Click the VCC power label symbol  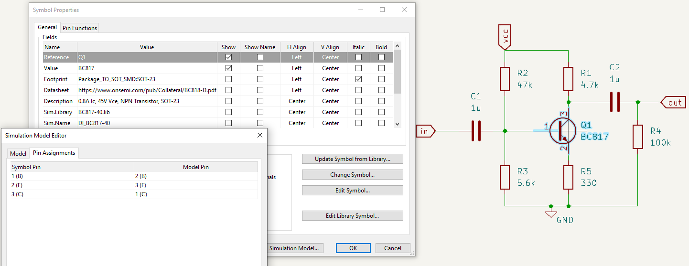tap(505, 36)
